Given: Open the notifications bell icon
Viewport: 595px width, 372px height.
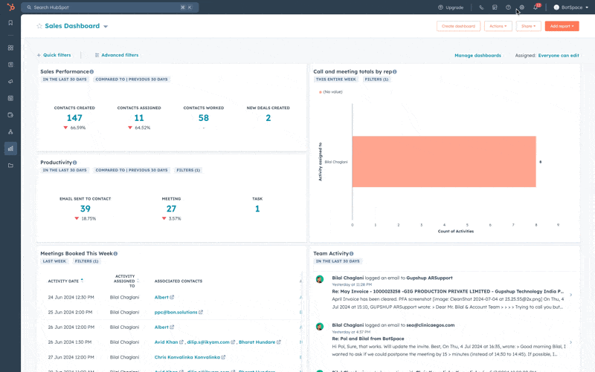Looking at the screenshot, I should point(535,7).
